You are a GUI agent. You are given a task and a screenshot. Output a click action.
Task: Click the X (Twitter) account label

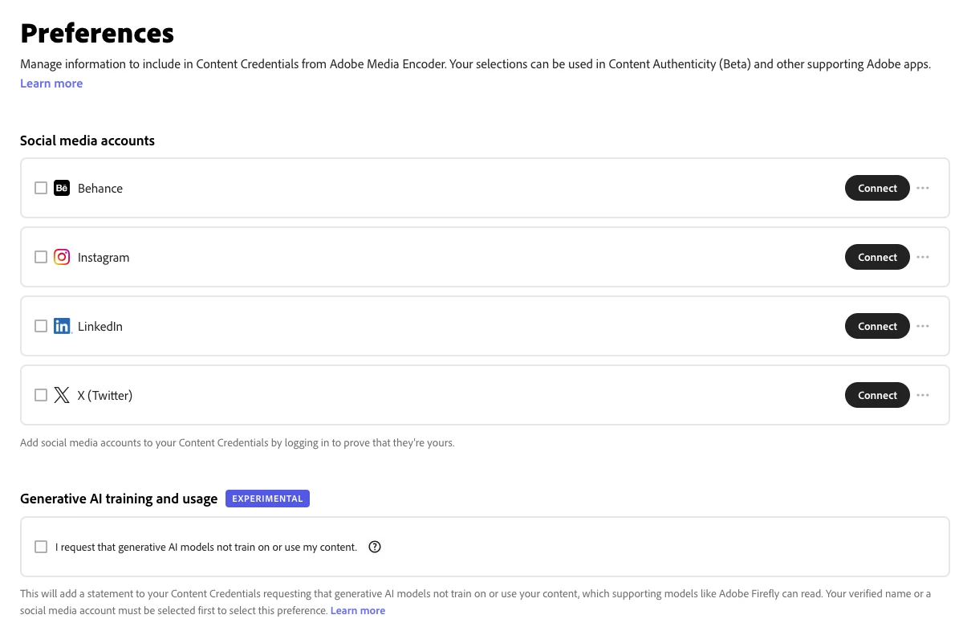tap(105, 395)
